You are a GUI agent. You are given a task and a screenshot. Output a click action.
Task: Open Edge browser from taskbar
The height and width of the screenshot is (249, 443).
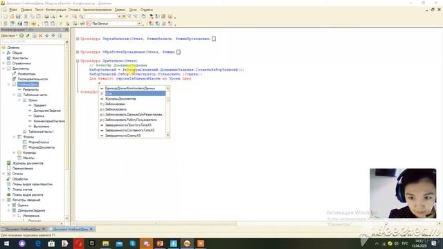(x=37, y=243)
